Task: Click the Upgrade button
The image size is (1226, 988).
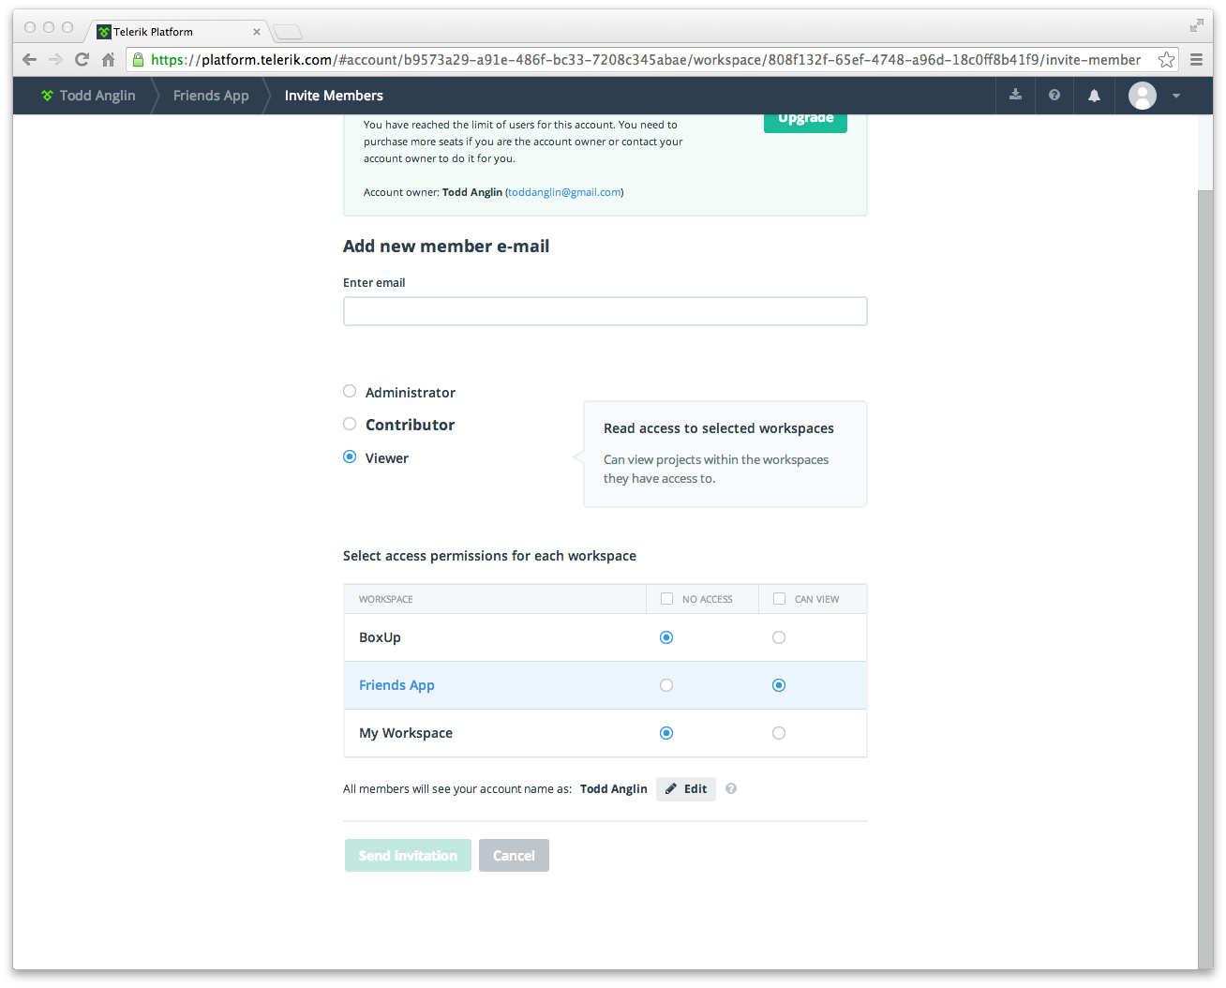Action: (805, 120)
